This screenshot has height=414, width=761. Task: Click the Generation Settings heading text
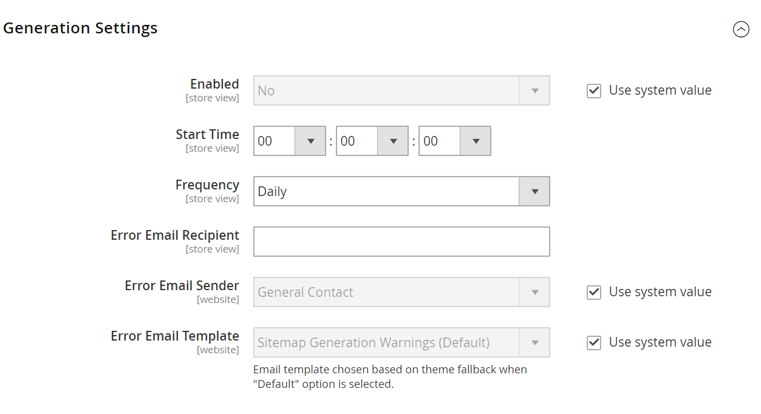(80, 28)
